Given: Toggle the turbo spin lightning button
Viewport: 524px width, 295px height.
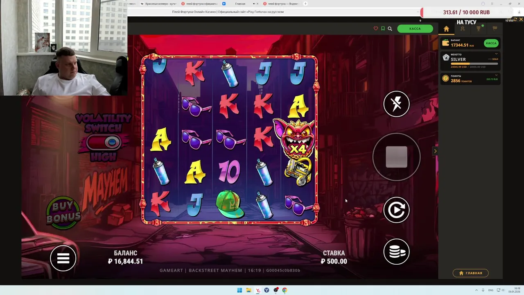Looking at the screenshot, I should (396, 104).
